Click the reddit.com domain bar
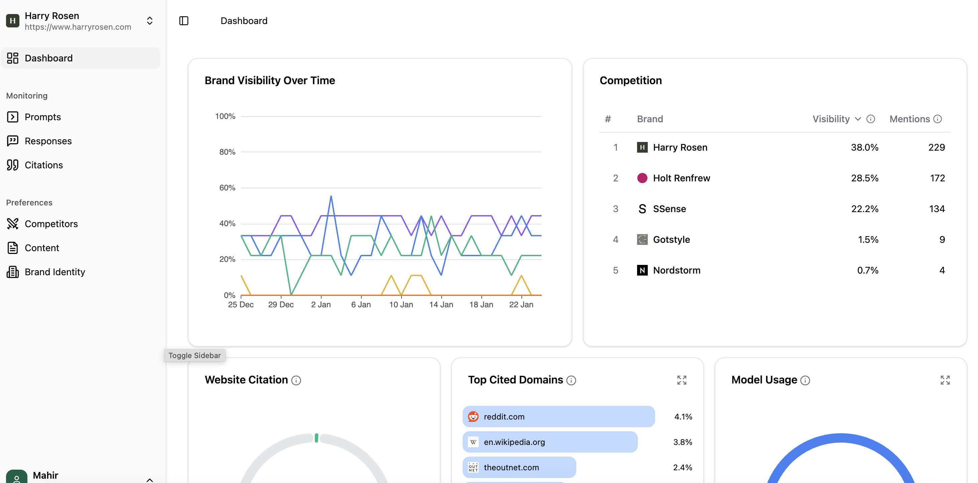This screenshot has height=483, width=978. point(558,416)
